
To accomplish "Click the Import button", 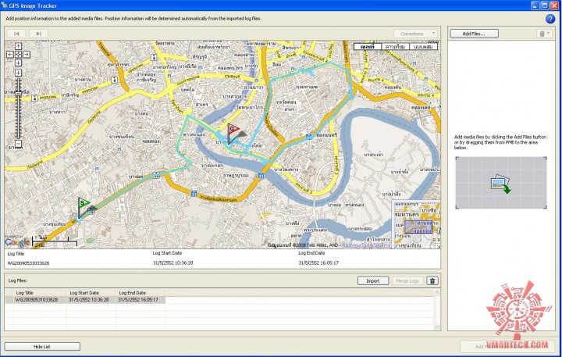I will pos(373,281).
